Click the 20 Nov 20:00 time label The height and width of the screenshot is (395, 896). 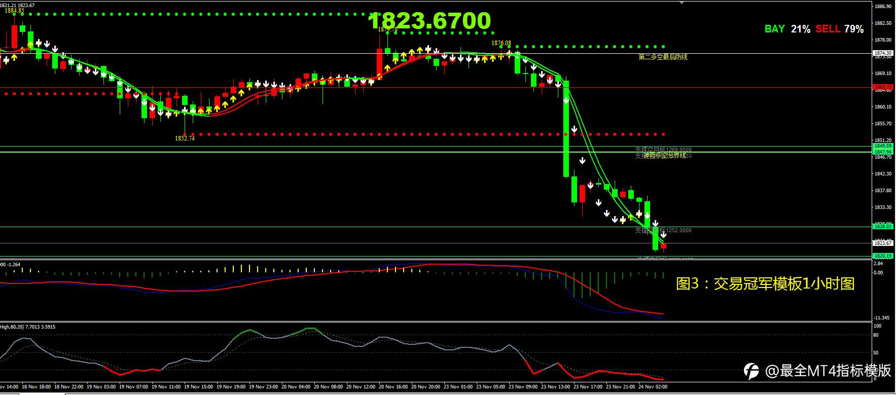[425, 387]
